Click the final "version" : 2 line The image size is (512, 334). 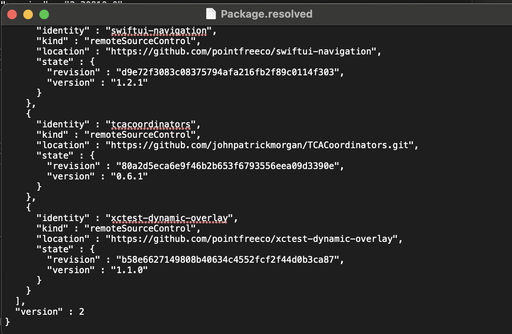click(x=50, y=312)
